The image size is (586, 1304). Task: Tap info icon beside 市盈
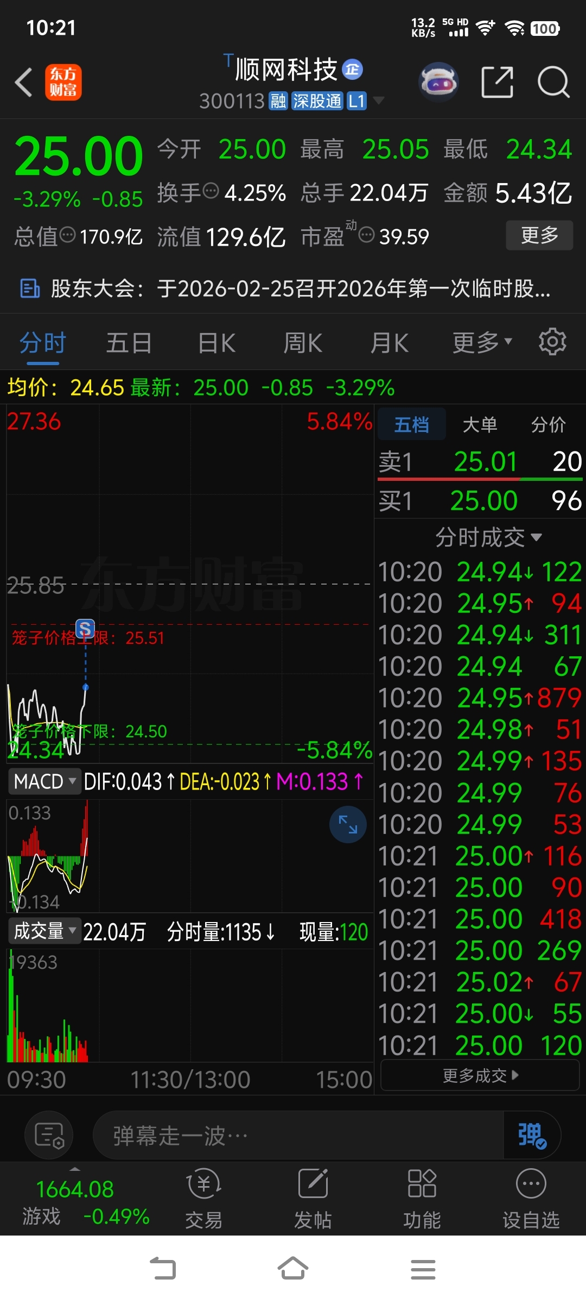pos(367,235)
